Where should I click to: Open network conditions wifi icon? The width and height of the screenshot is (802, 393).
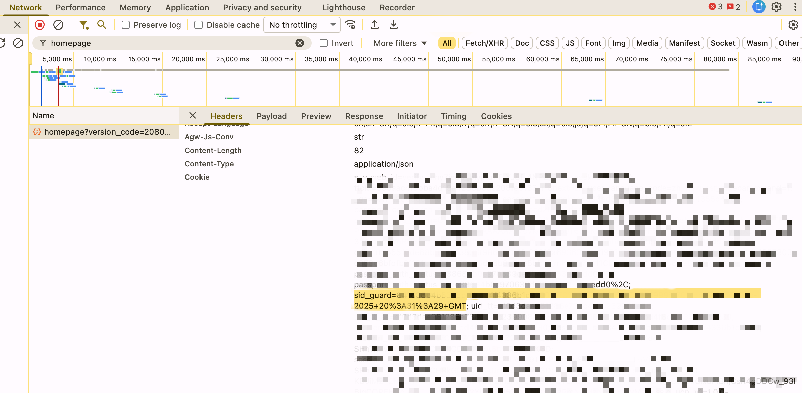pos(350,25)
